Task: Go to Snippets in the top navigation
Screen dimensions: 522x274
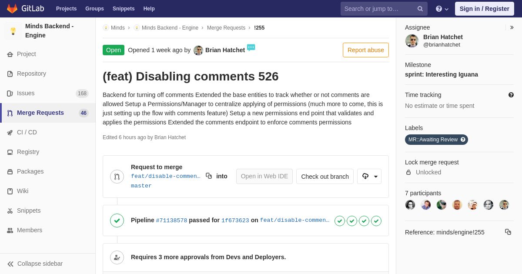Action: (124, 9)
